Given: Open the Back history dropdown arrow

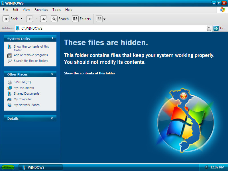Looking at the screenshot, I should (x=22, y=19).
